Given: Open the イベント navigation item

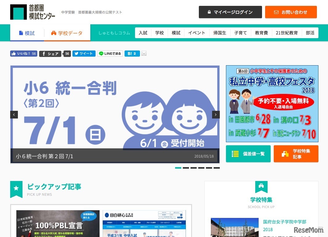Looking at the screenshot, I should pyautogui.click(x=196, y=33).
